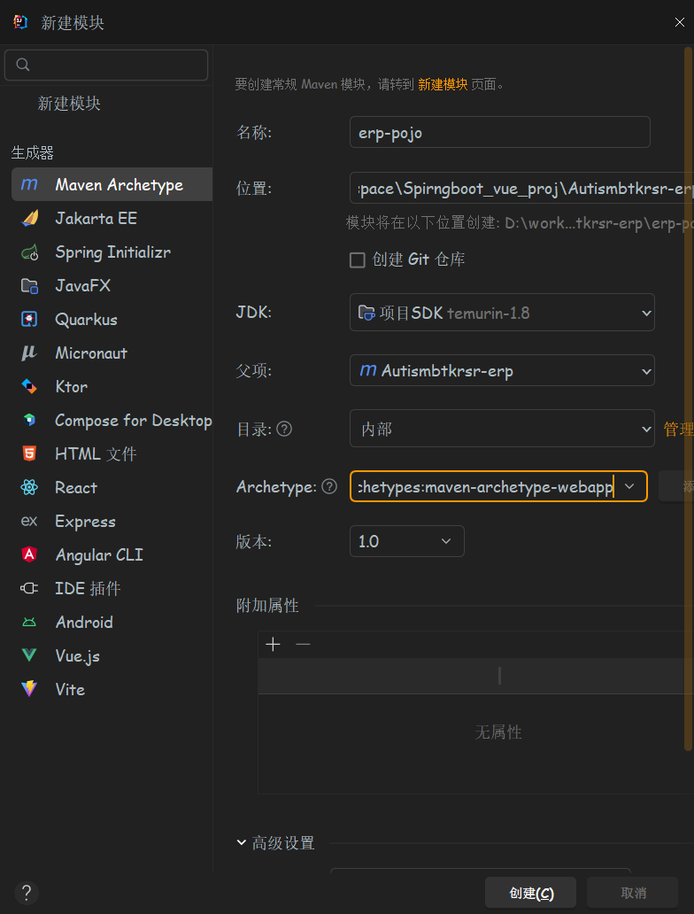Pick the JavaFX generator icon
This screenshot has height=914, width=694.
(x=29, y=286)
